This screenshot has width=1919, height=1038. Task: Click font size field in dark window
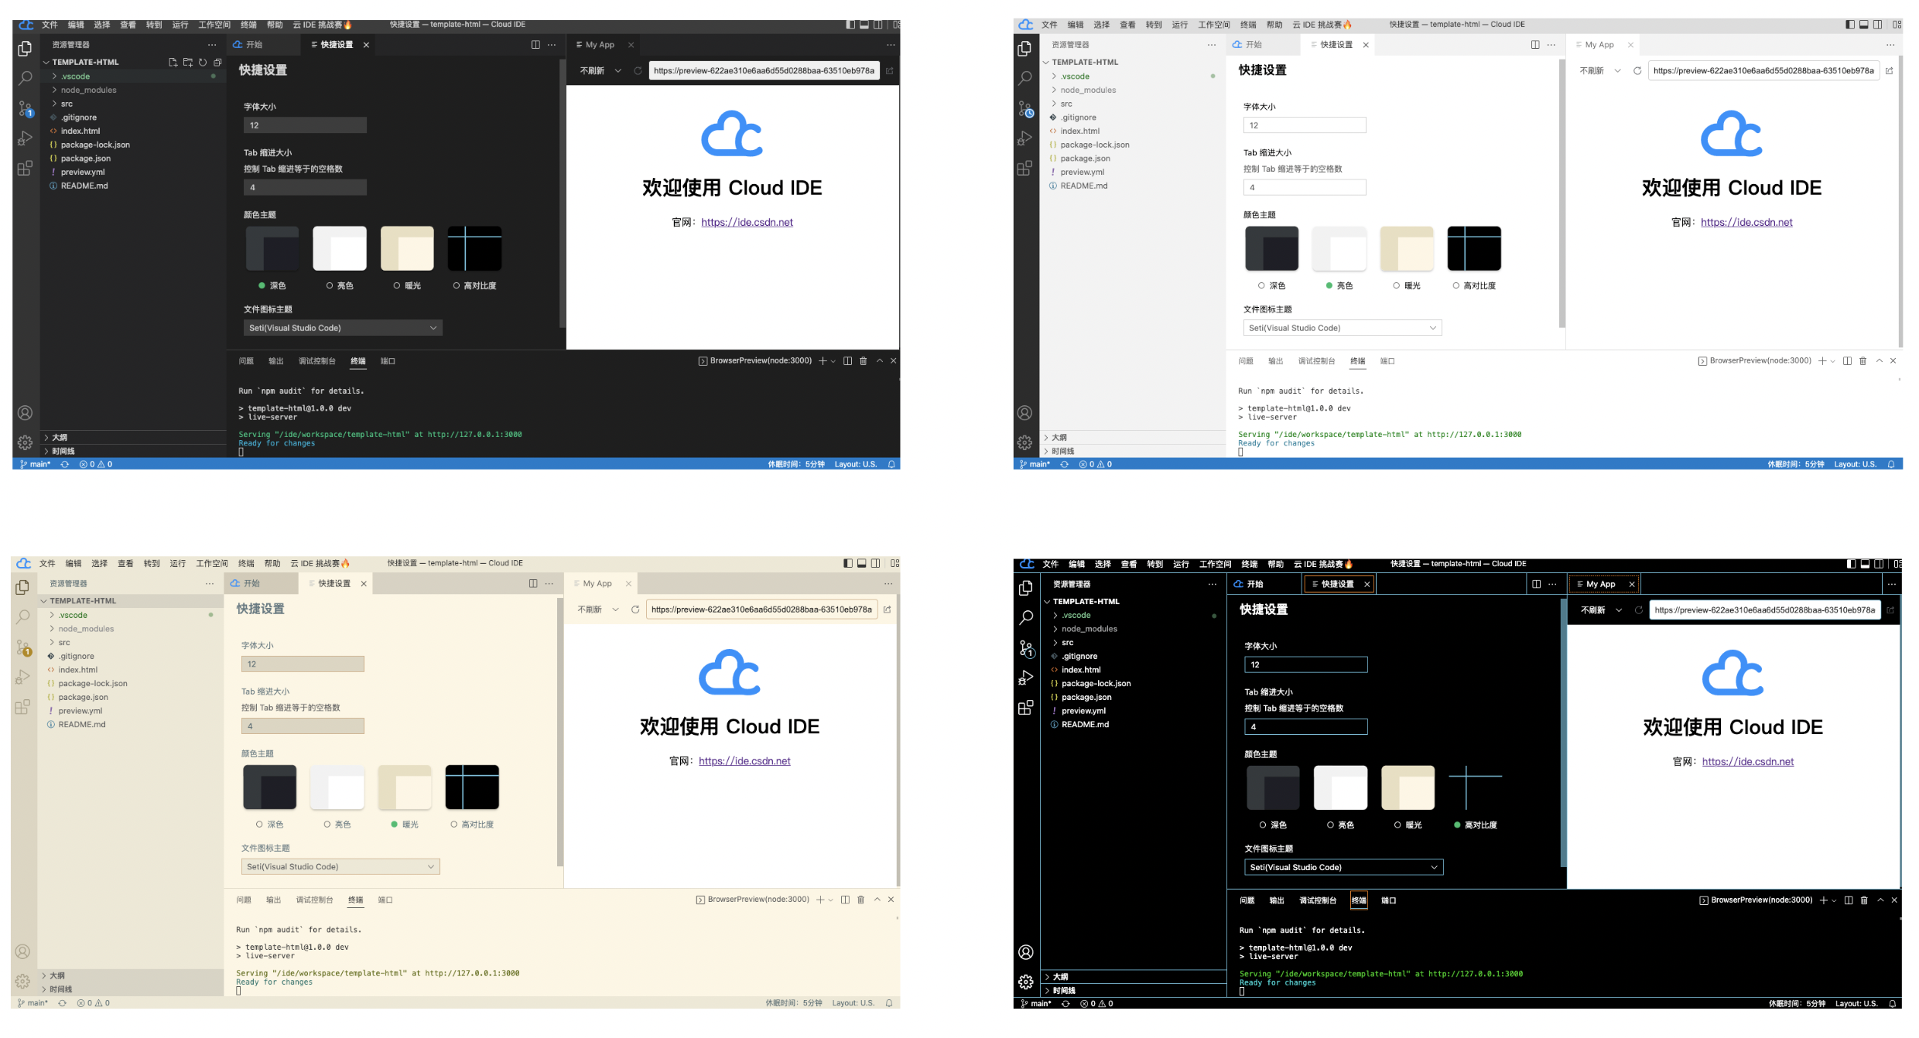click(305, 125)
